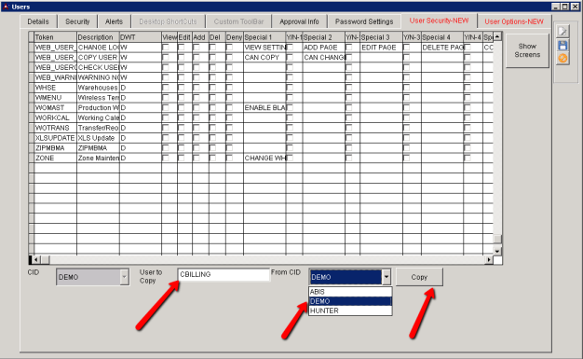Click the blue floppy disk save icon
This screenshot has height=359, width=583.
[563, 46]
